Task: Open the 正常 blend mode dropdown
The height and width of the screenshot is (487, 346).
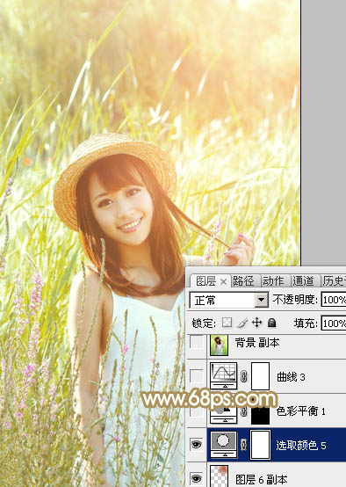Action: (229, 300)
